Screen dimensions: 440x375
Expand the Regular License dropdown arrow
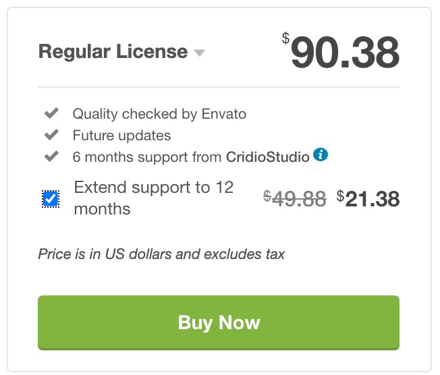200,53
